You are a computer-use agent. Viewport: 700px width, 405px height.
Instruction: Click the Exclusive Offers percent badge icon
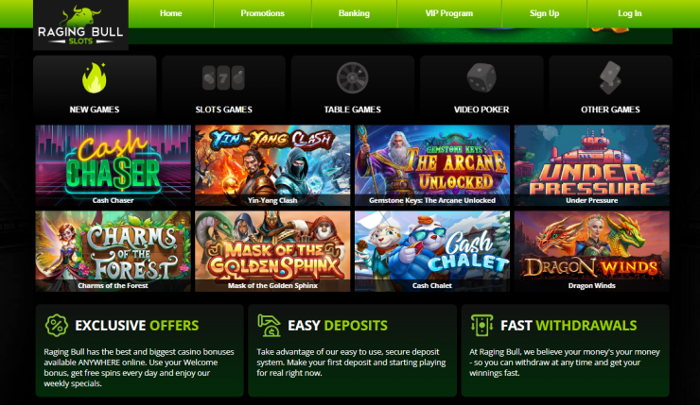coord(57,326)
